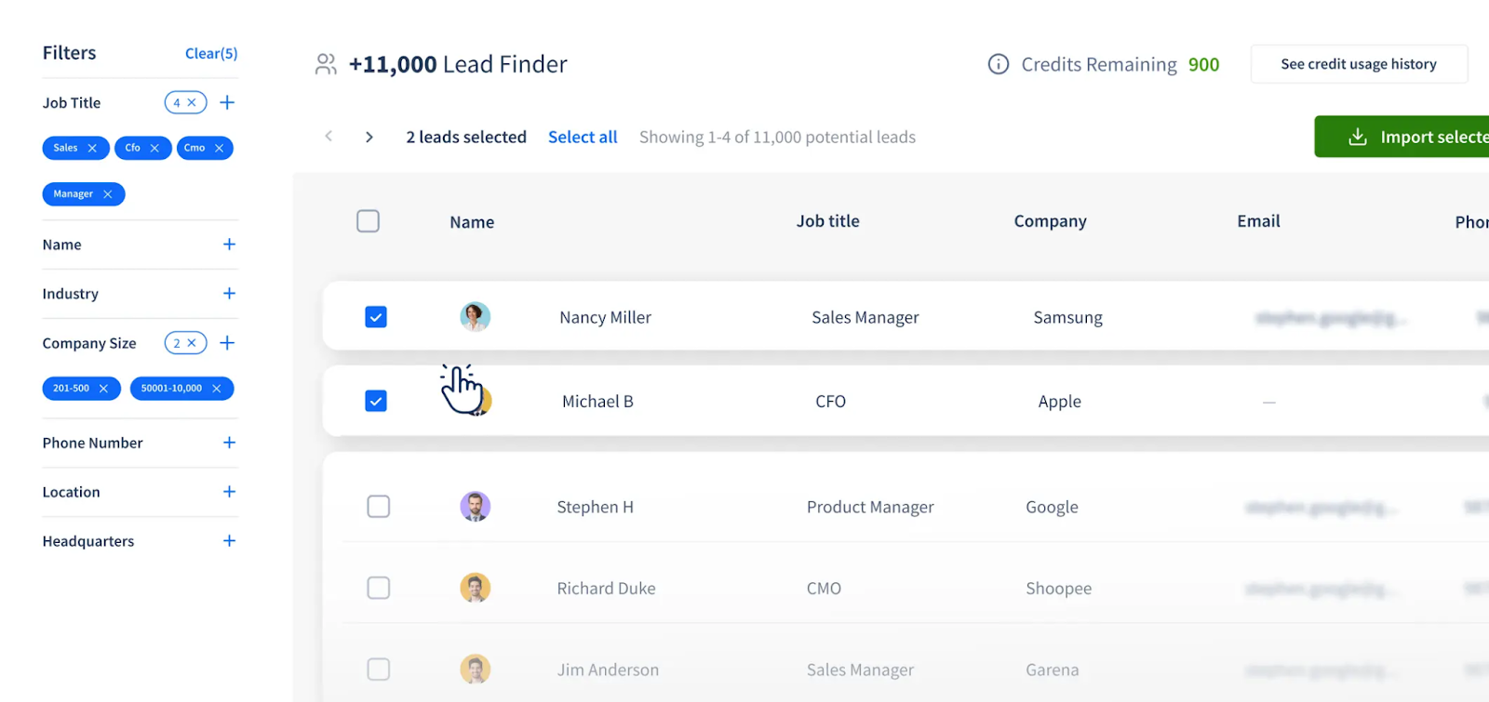The width and height of the screenshot is (1489, 702).
Task: Open the credit usage history
Action: coord(1358,63)
